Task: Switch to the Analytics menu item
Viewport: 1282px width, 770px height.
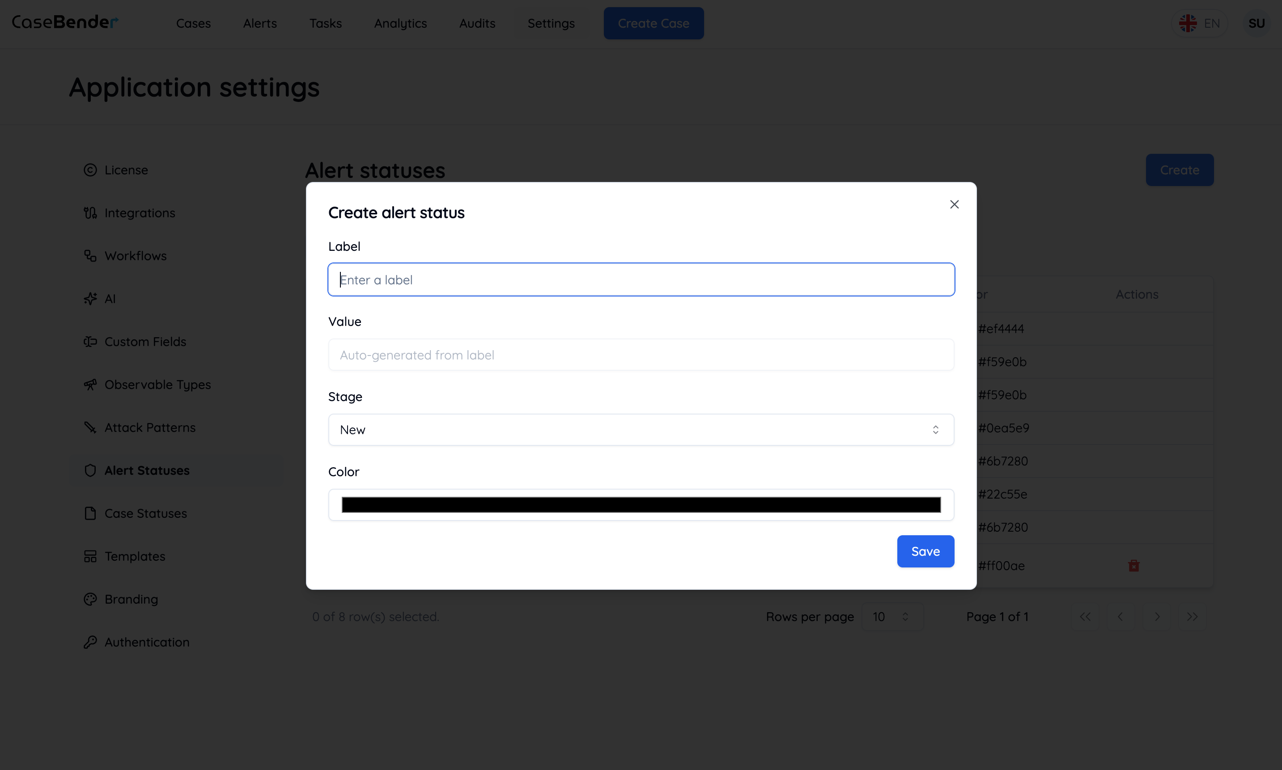Action: pos(400,23)
